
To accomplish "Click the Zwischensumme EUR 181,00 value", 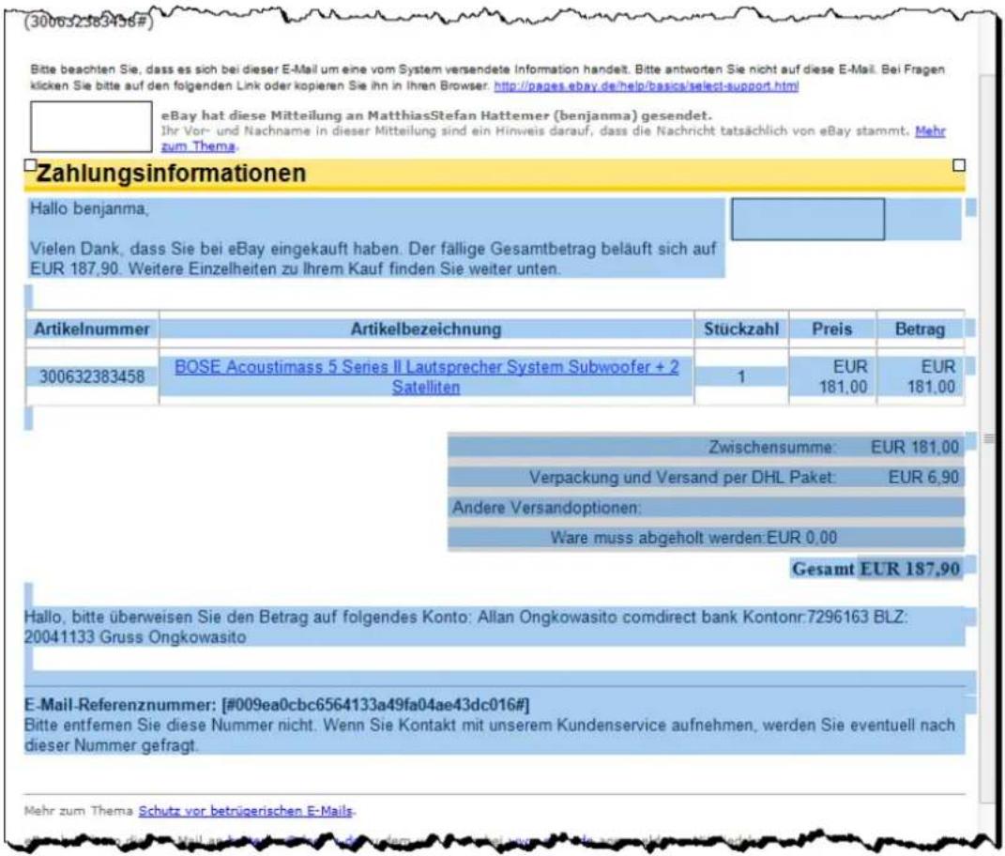I will point(915,447).
